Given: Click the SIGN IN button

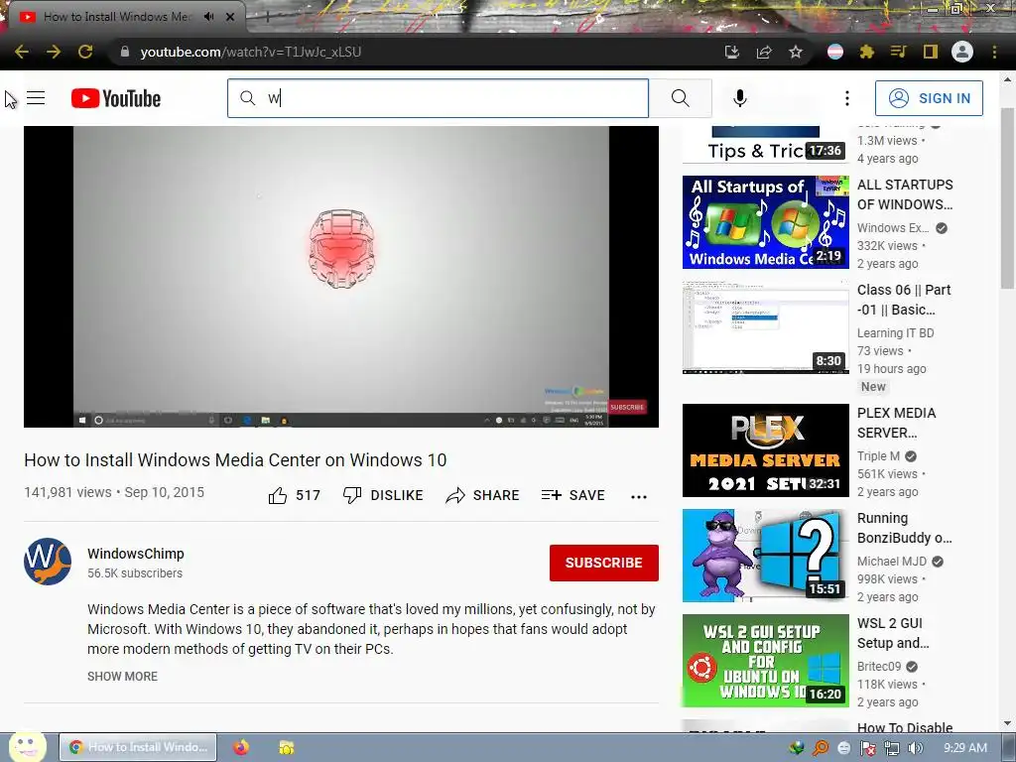Looking at the screenshot, I should tap(929, 98).
